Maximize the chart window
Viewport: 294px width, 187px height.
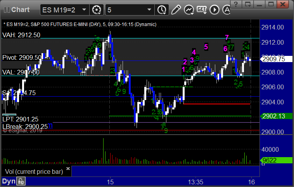tap(271, 4)
